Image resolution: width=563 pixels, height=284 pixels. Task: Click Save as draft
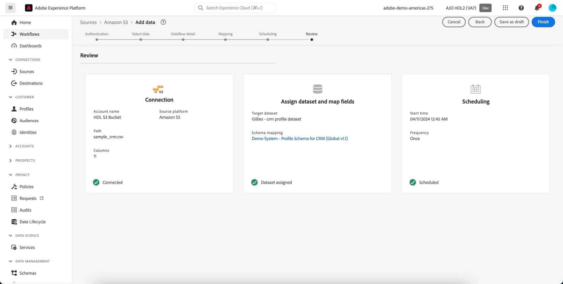512,22
